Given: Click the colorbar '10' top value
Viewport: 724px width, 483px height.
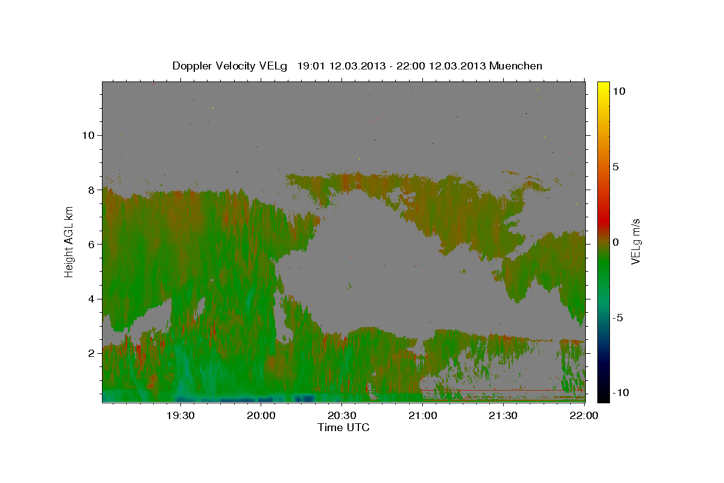Looking at the screenshot, I should point(618,91).
